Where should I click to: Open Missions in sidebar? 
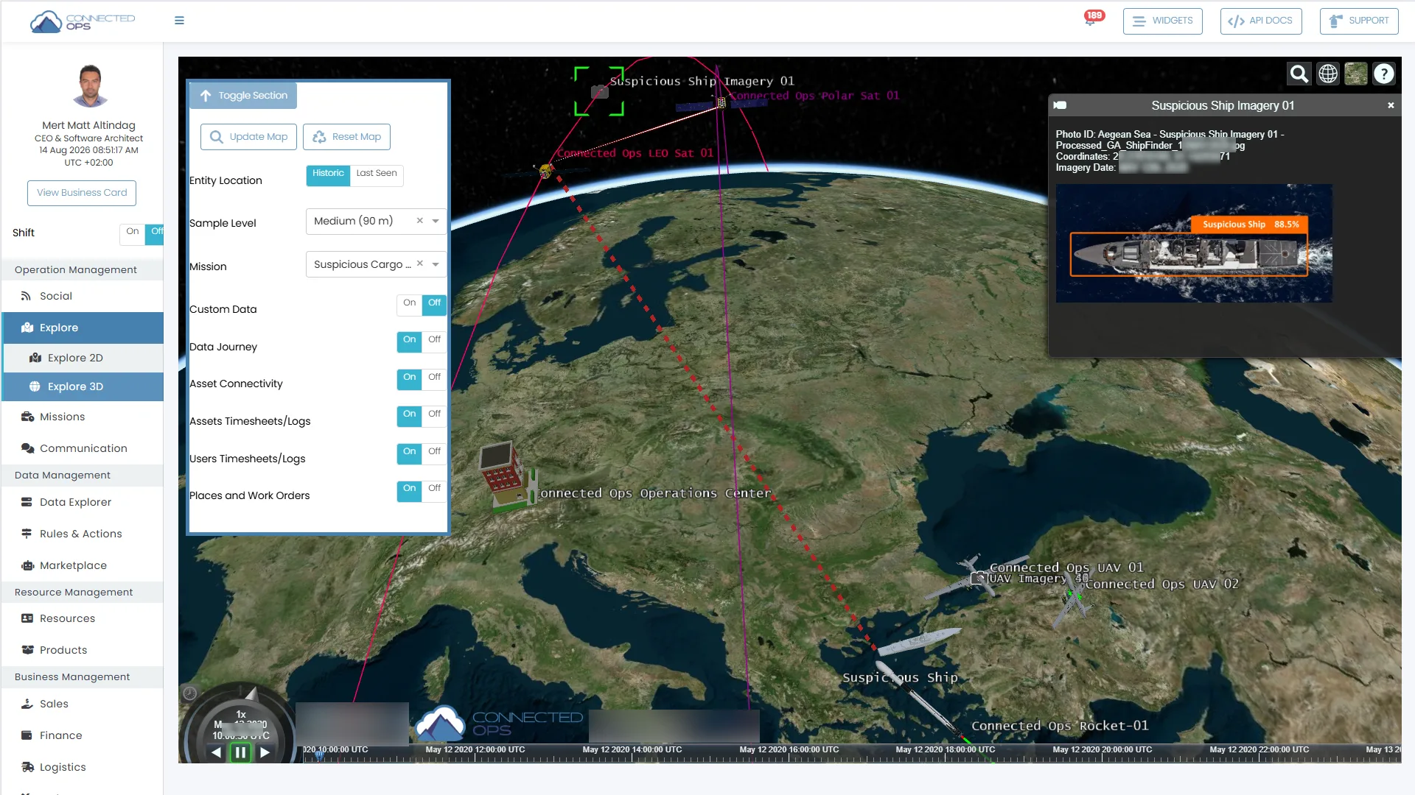coord(83,417)
